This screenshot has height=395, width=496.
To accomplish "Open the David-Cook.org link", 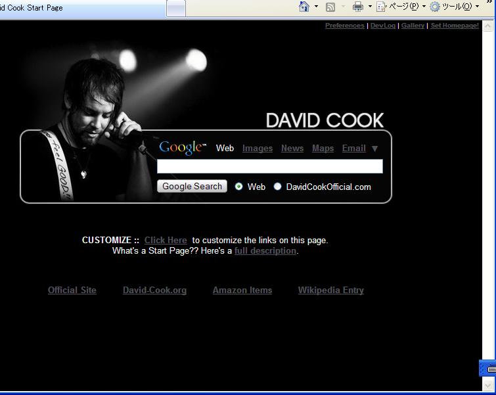I will tap(154, 290).
